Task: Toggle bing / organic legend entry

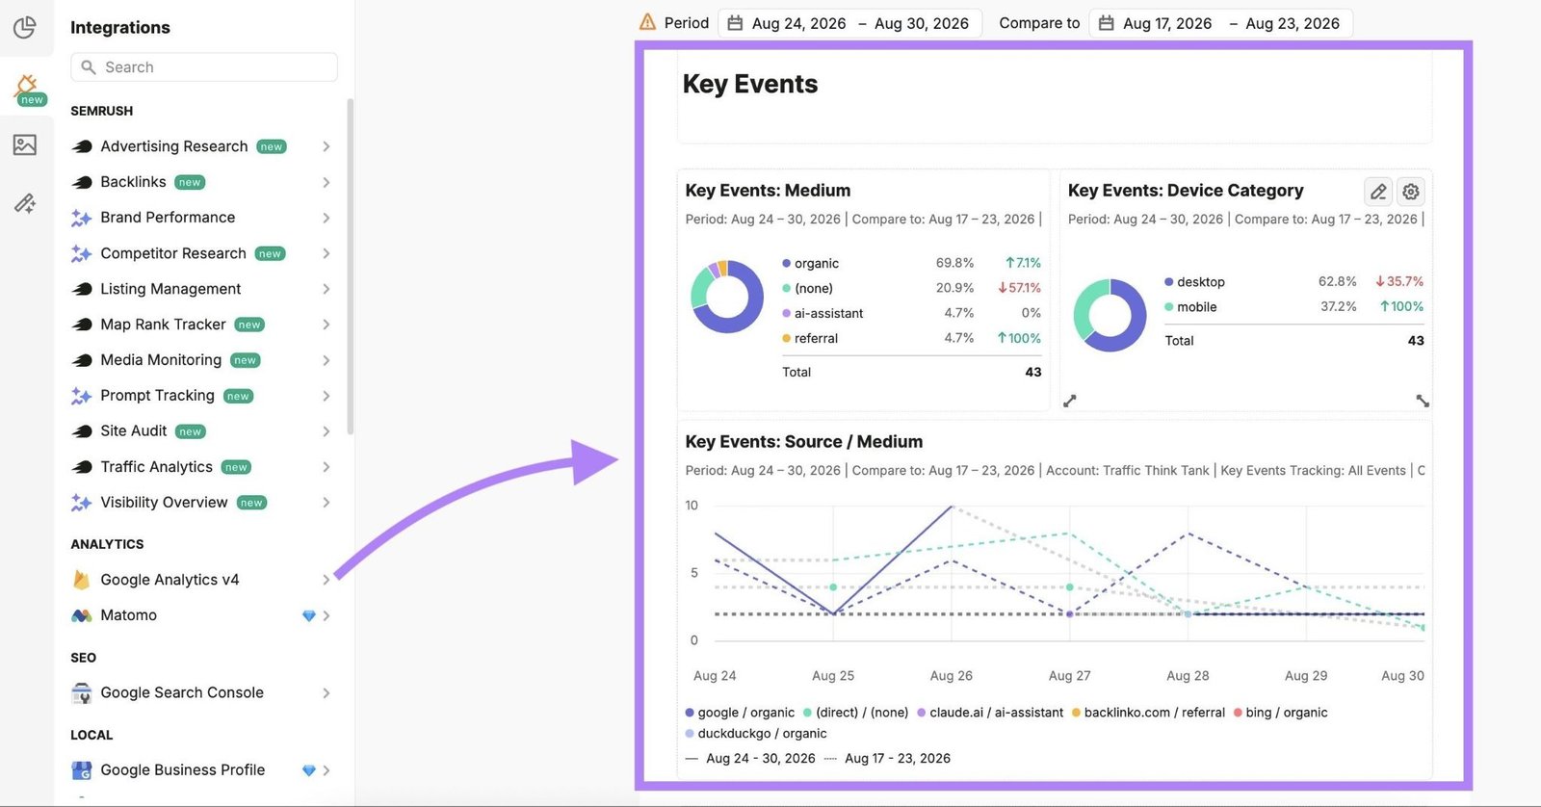Action: point(1280,713)
